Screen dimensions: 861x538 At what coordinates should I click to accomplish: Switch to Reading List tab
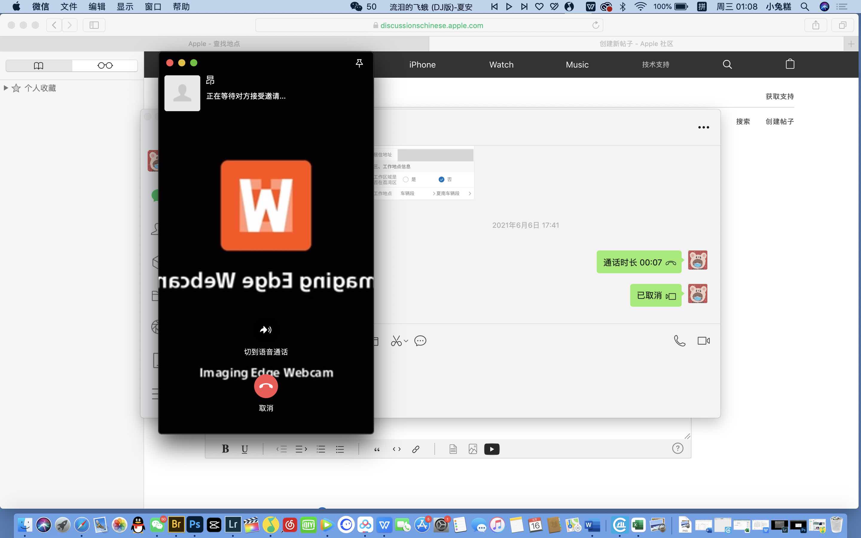coord(105,65)
